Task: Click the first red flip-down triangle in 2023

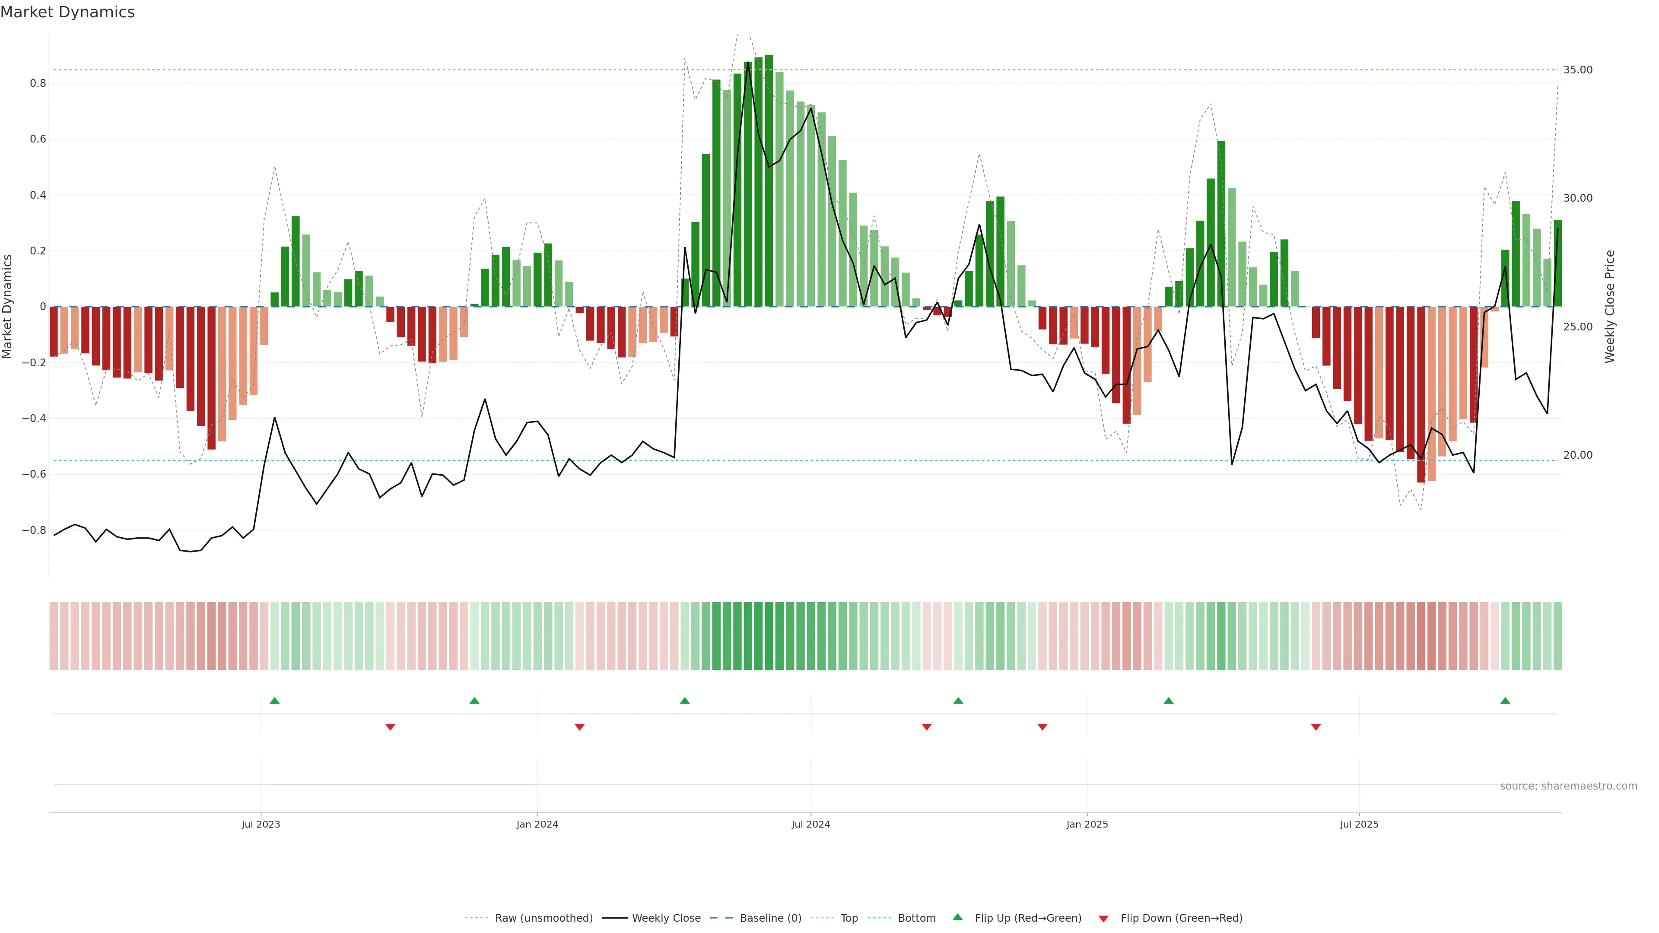Action: tap(390, 727)
